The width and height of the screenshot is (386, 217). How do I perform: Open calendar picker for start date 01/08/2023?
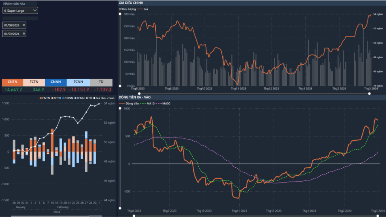(x=24, y=25)
